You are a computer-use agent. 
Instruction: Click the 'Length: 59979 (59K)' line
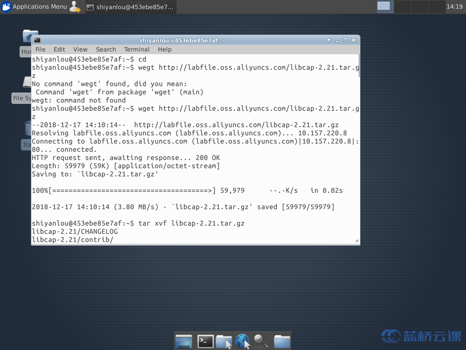click(x=126, y=166)
